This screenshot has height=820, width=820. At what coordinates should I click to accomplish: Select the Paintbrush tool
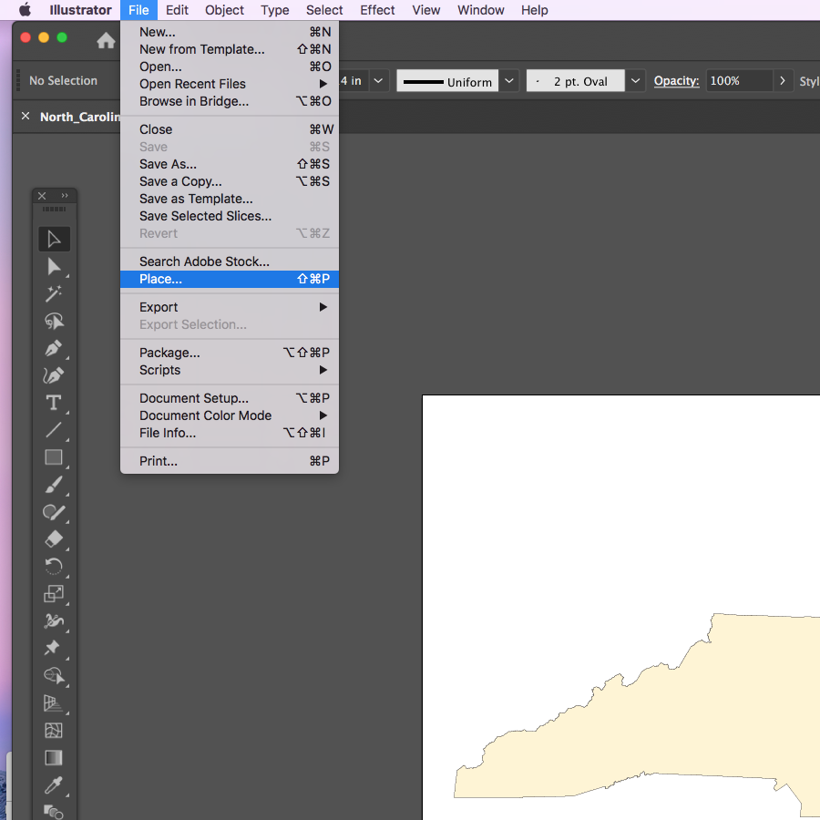pyautogui.click(x=54, y=485)
